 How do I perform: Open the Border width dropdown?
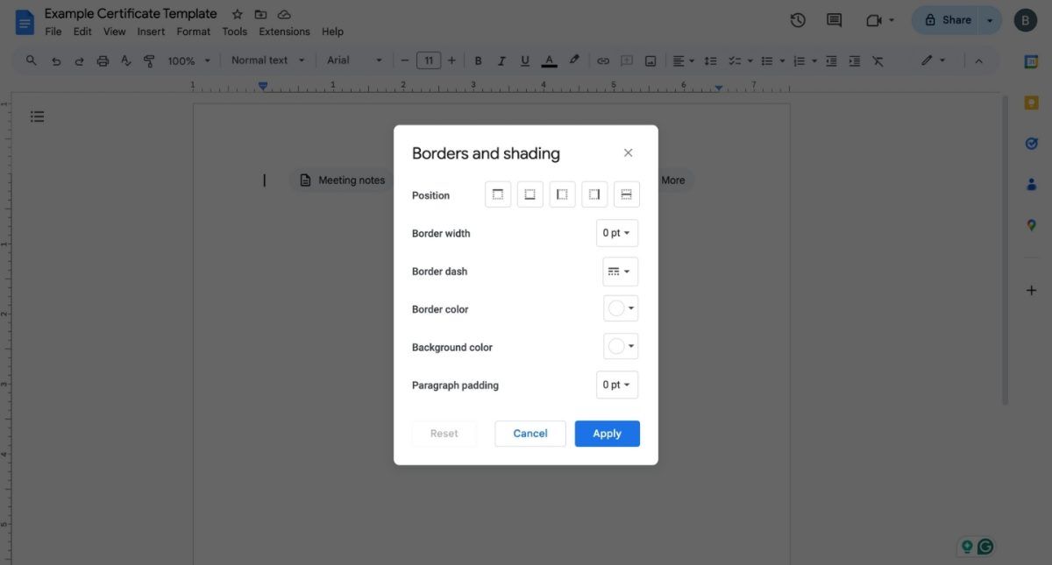pyautogui.click(x=616, y=232)
